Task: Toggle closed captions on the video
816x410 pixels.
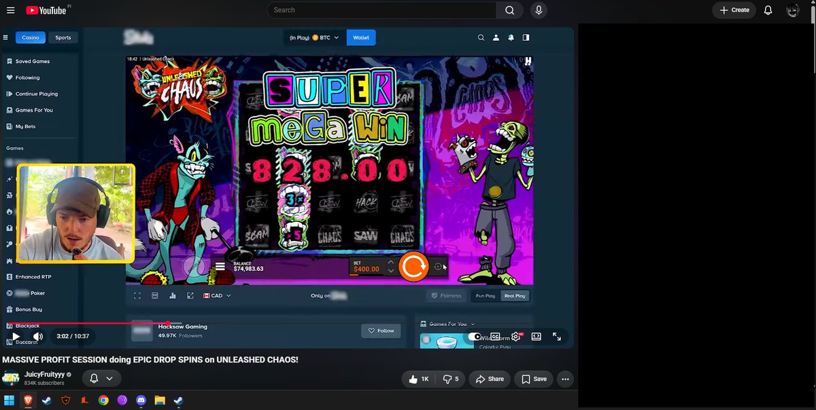Action: point(495,336)
